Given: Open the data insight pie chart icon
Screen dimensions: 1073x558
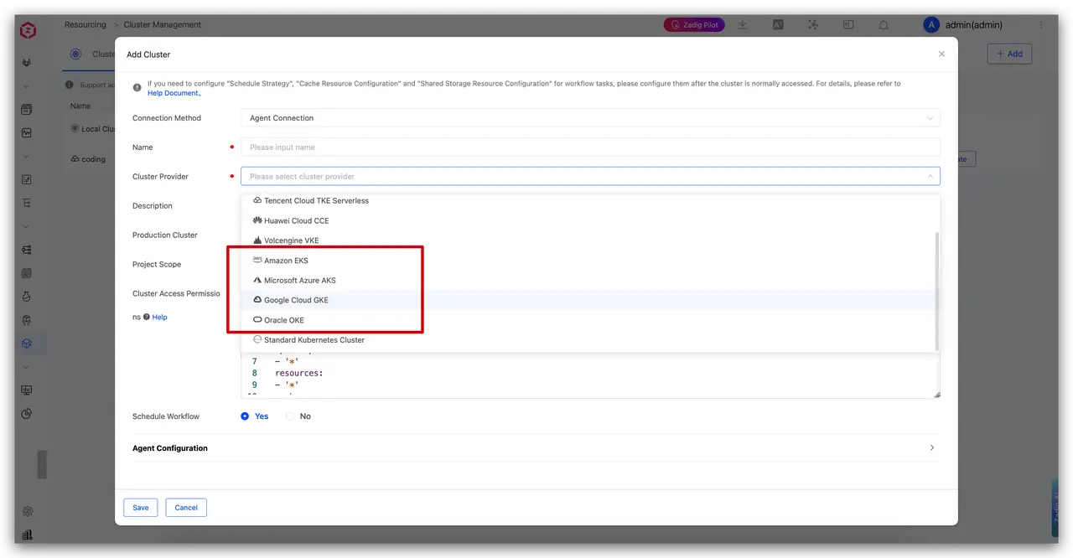Looking at the screenshot, I should (27, 413).
